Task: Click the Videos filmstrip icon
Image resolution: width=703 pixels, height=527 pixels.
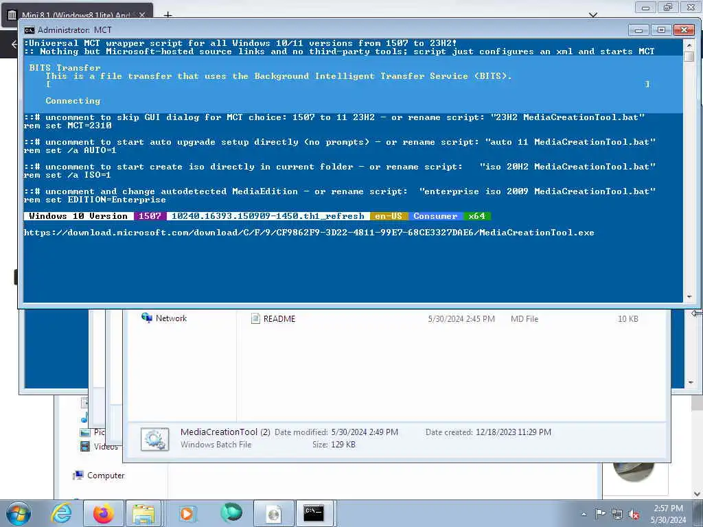Action: point(84,446)
